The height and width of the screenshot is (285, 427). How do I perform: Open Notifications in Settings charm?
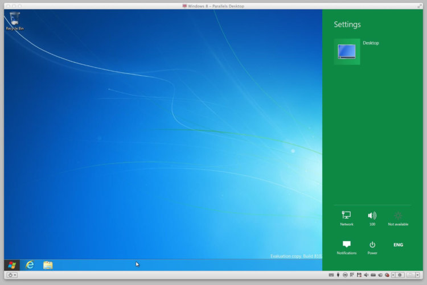(x=346, y=247)
